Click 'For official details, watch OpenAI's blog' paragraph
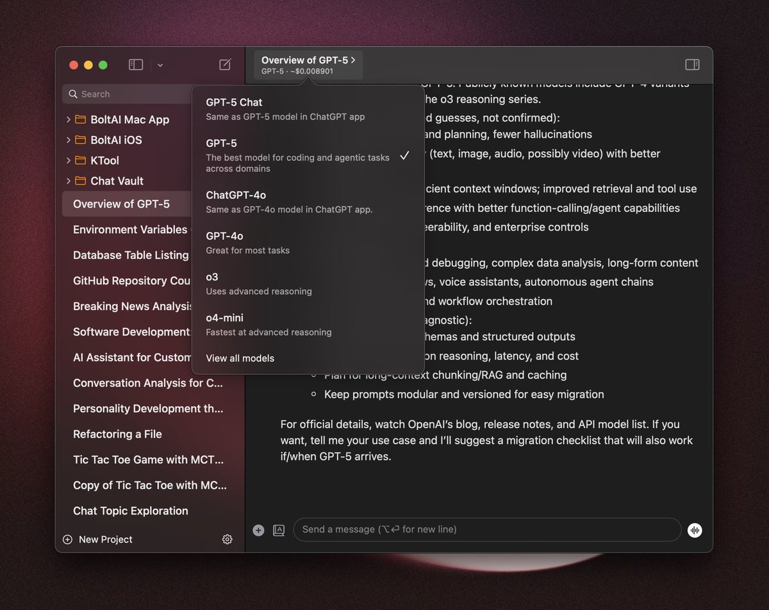This screenshot has height=610, width=769. (486, 441)
